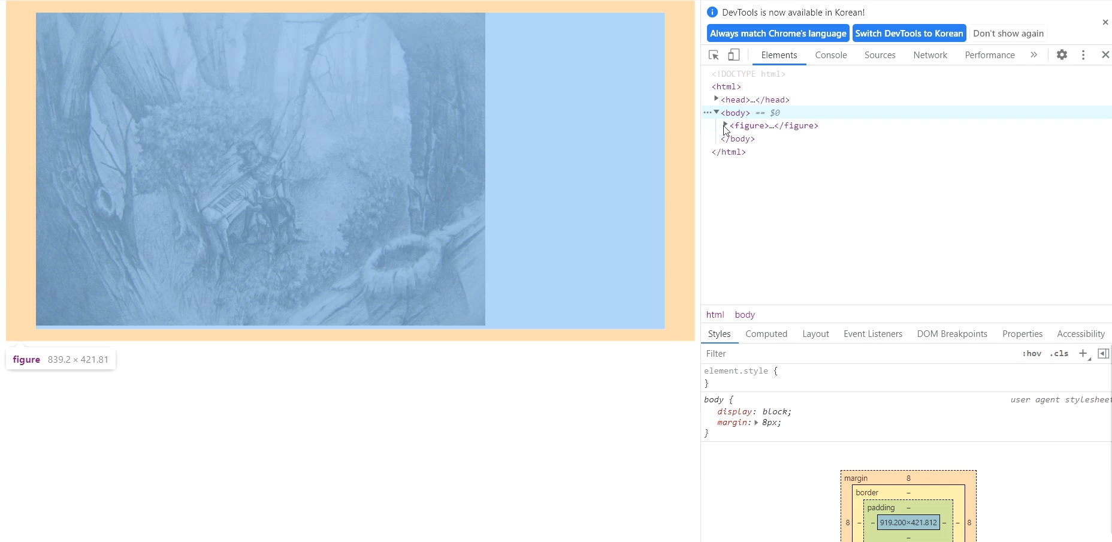Click the figure size tooltip label

61,360
